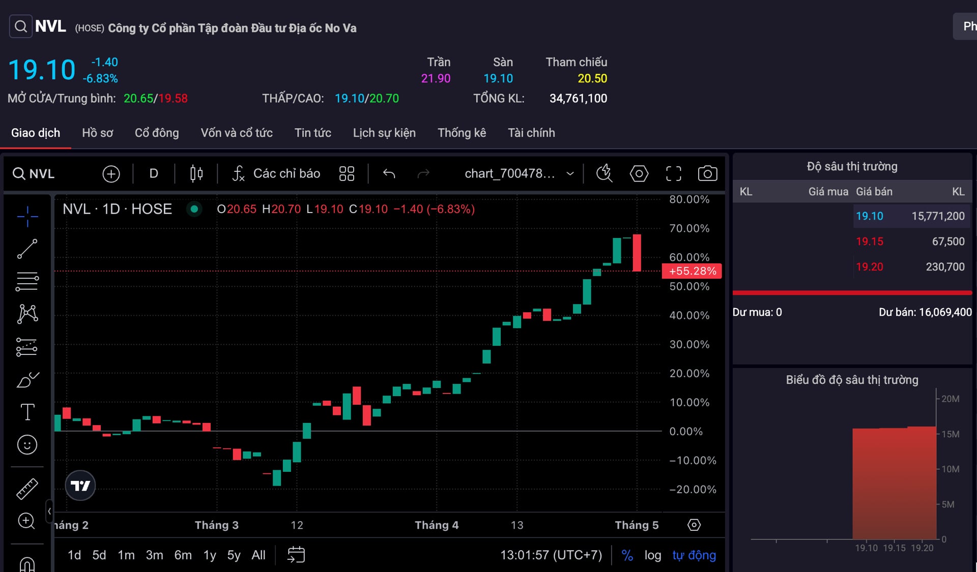Open the Vốn và cổ tức tab
The height and width of the screenshot is (572, 977).
coord(237,133)
